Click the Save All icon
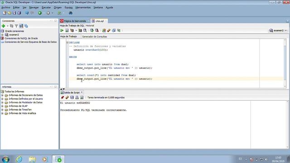The width and height of the screenshot is (290, 163). pyautogui.click(x=19, y=13)
